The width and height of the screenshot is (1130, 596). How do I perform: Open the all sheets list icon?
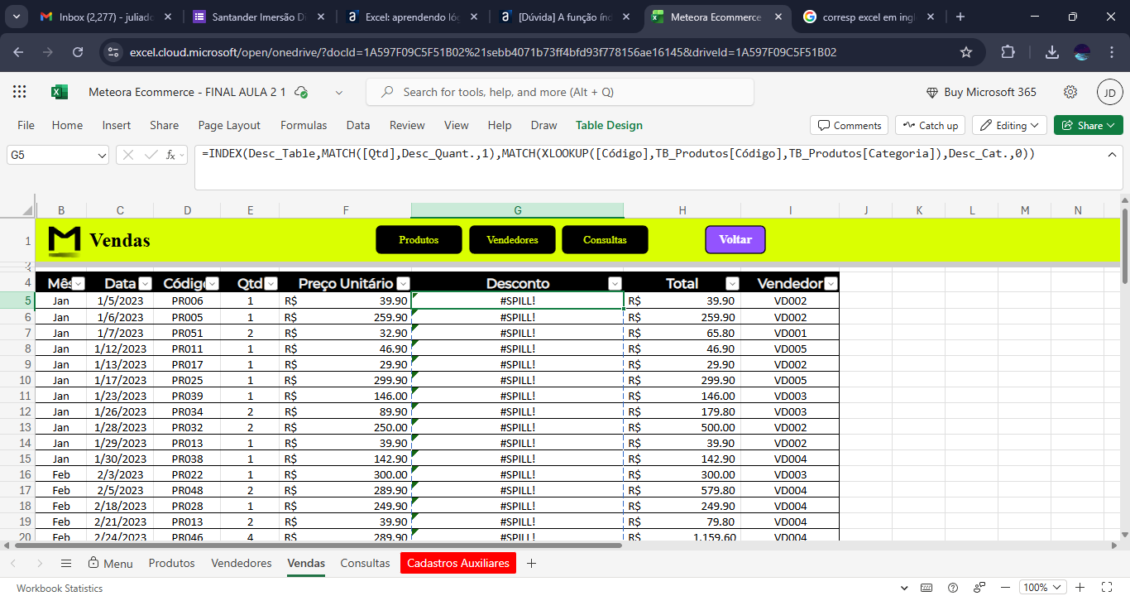[66, 563]
